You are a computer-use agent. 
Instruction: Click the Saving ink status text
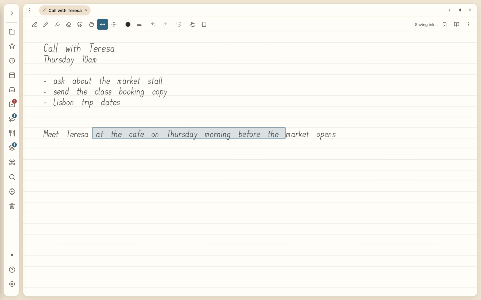pos(426,25)
